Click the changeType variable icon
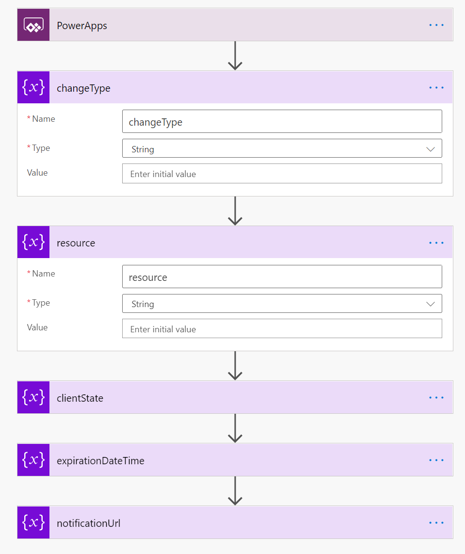The height and width of the screenshot is (554, 465). 33,87
